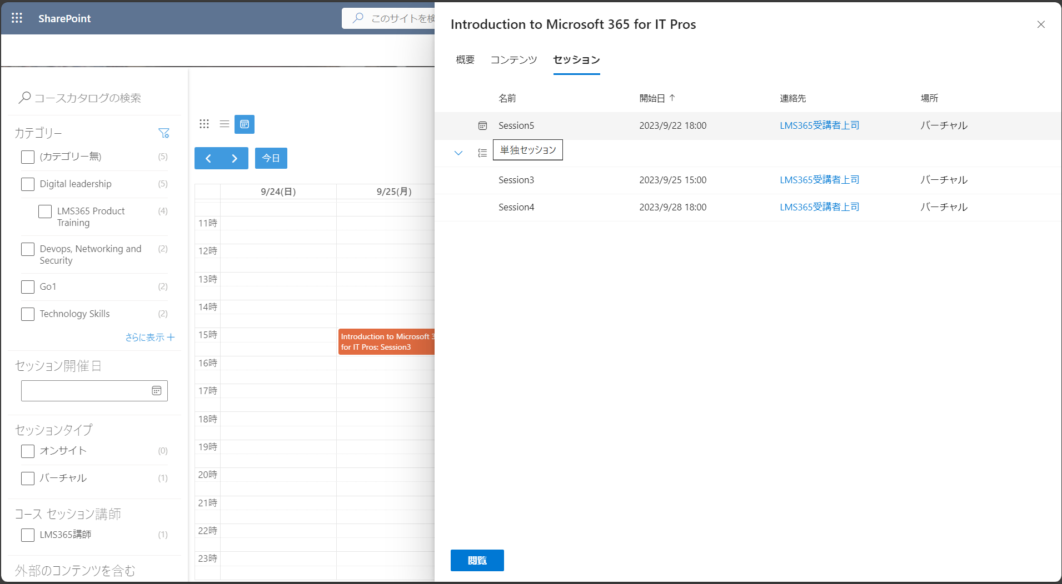Switch to list view icon
Screen dimensions: 1062x584
(225, 124)
